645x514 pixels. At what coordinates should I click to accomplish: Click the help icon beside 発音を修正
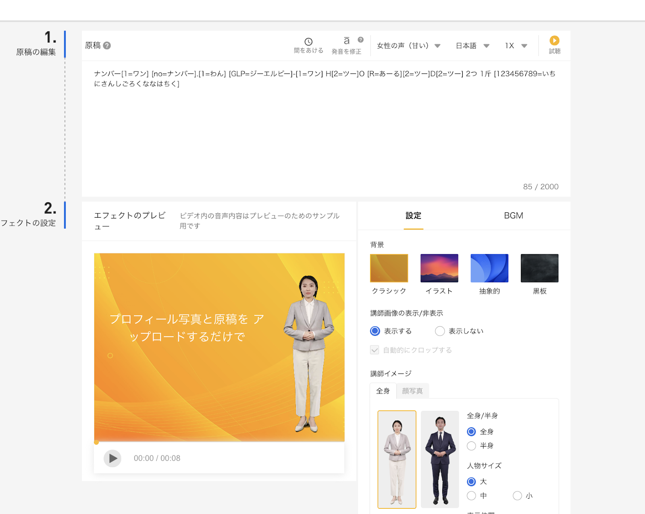point(361,40)
